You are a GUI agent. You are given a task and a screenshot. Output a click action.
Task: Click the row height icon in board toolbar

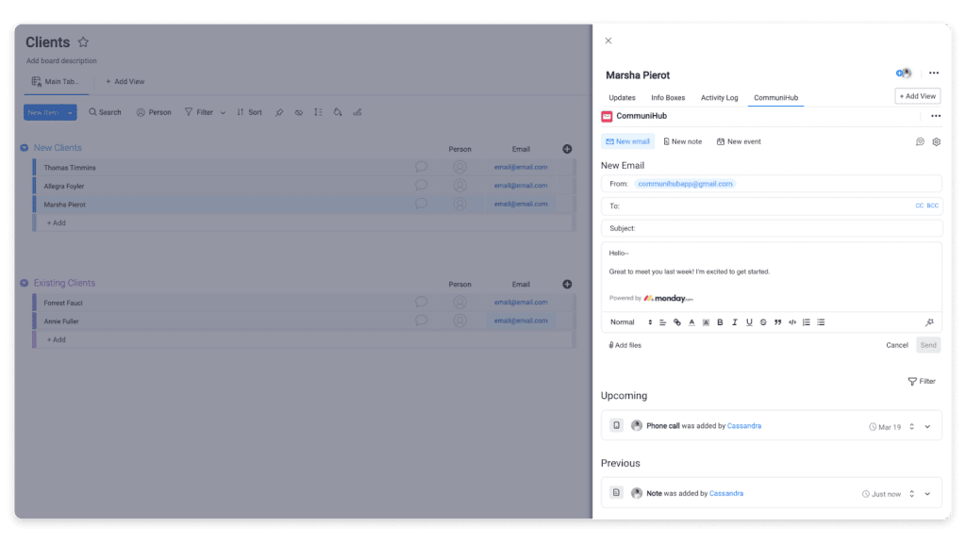pos(318,112)
